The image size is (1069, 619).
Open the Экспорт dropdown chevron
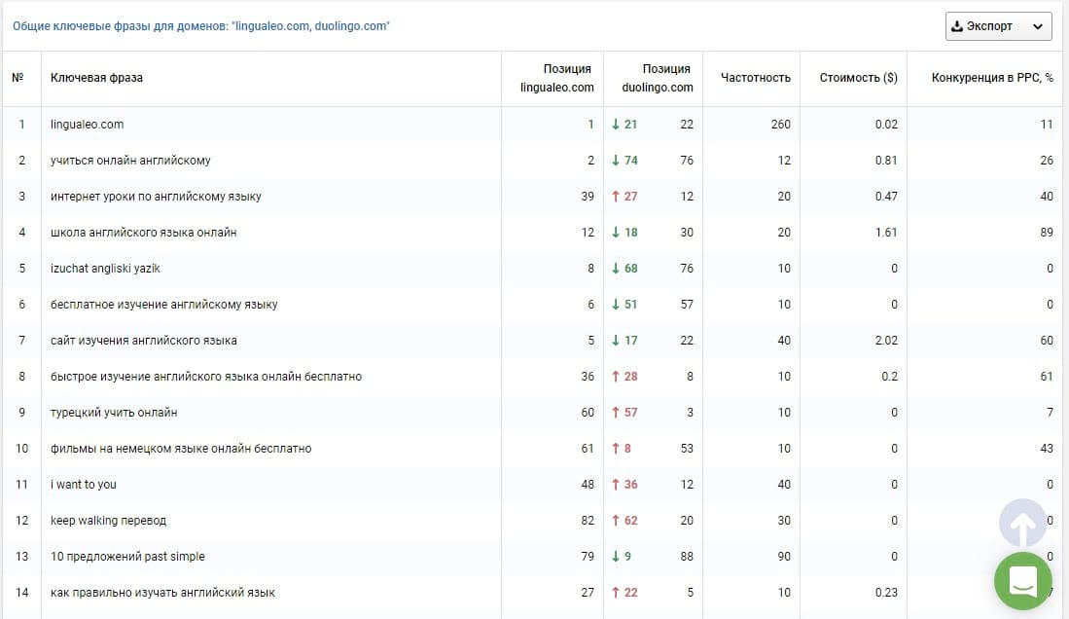coord(1037,26)
